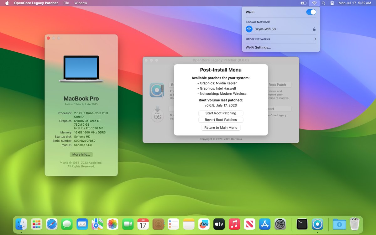The height and width of the screenshot is (235, 376).
Task: Open Launchpad in the Dock
Action: tap(37, 224)
